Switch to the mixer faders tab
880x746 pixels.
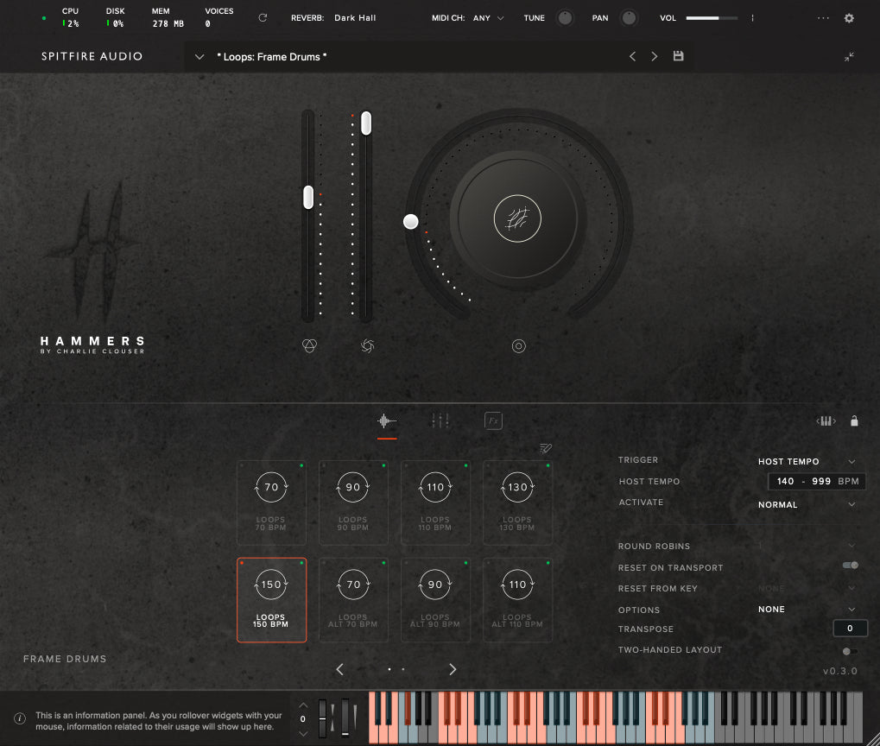440,420
